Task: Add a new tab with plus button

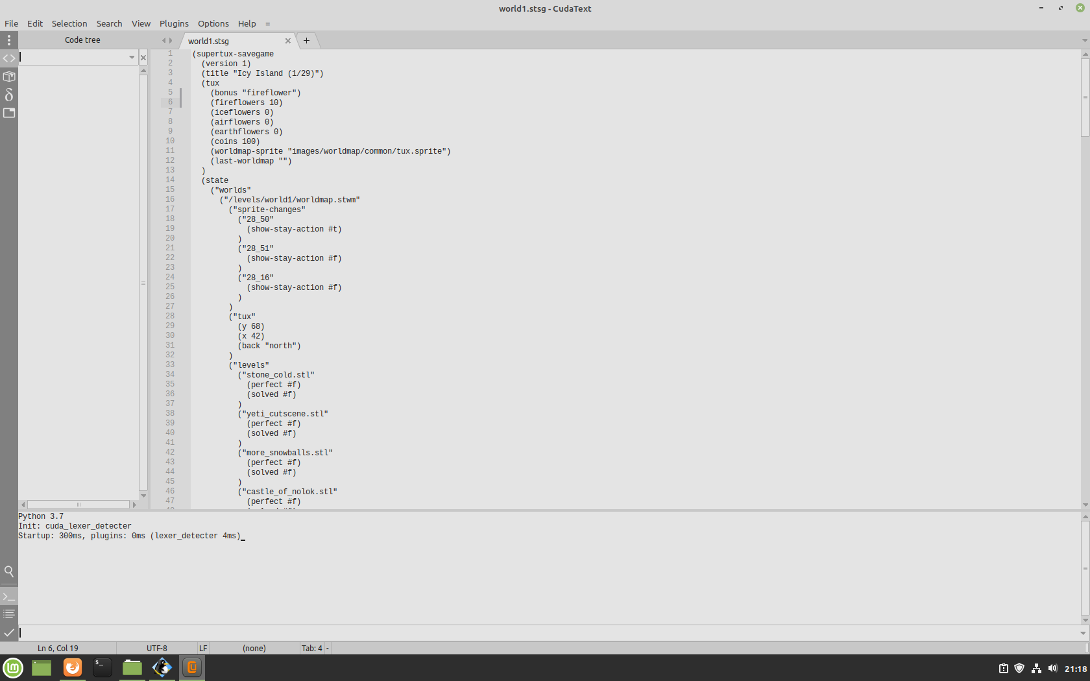Action: pyautogui.click(x=307, y=40)
